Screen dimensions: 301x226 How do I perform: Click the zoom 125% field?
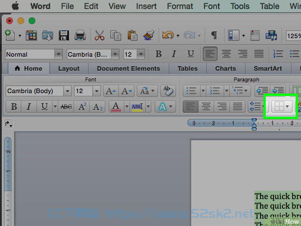pyautogui.click(x=294, y=36)
